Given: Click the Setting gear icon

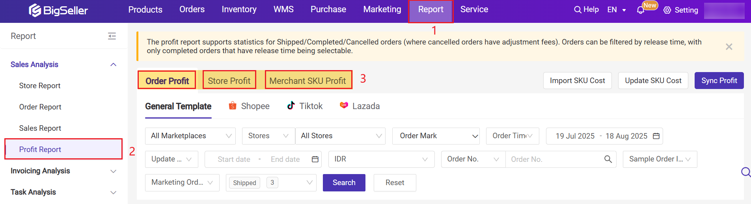Looking at the screenshot, I should [x=667, y=10].
